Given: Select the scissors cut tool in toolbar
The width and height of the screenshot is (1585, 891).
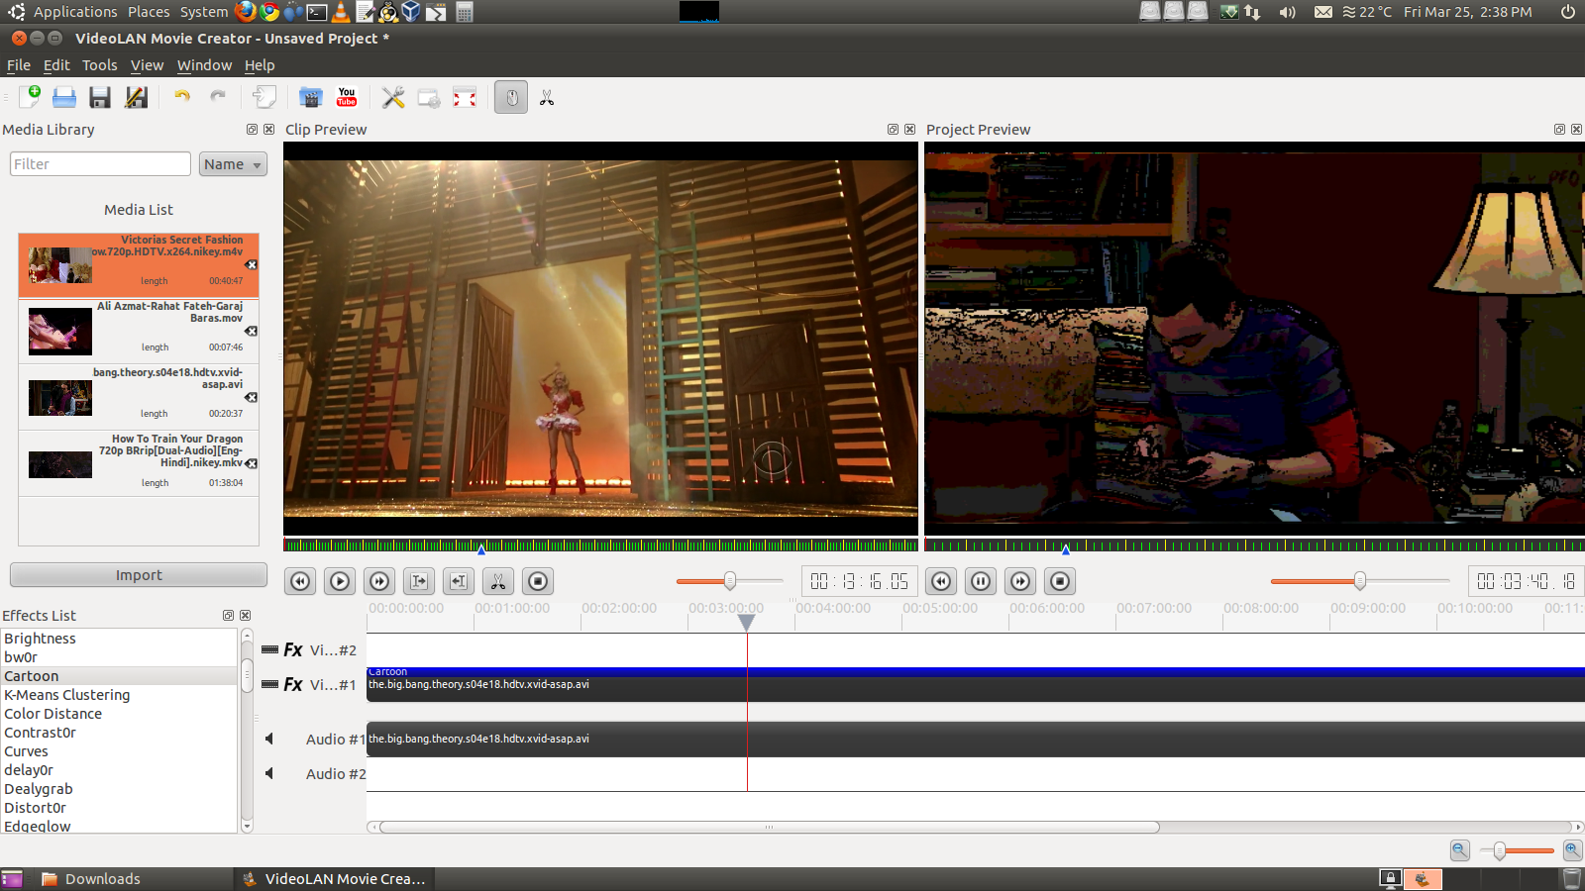Looking at the screenshot, I should (x=547, y=98).
